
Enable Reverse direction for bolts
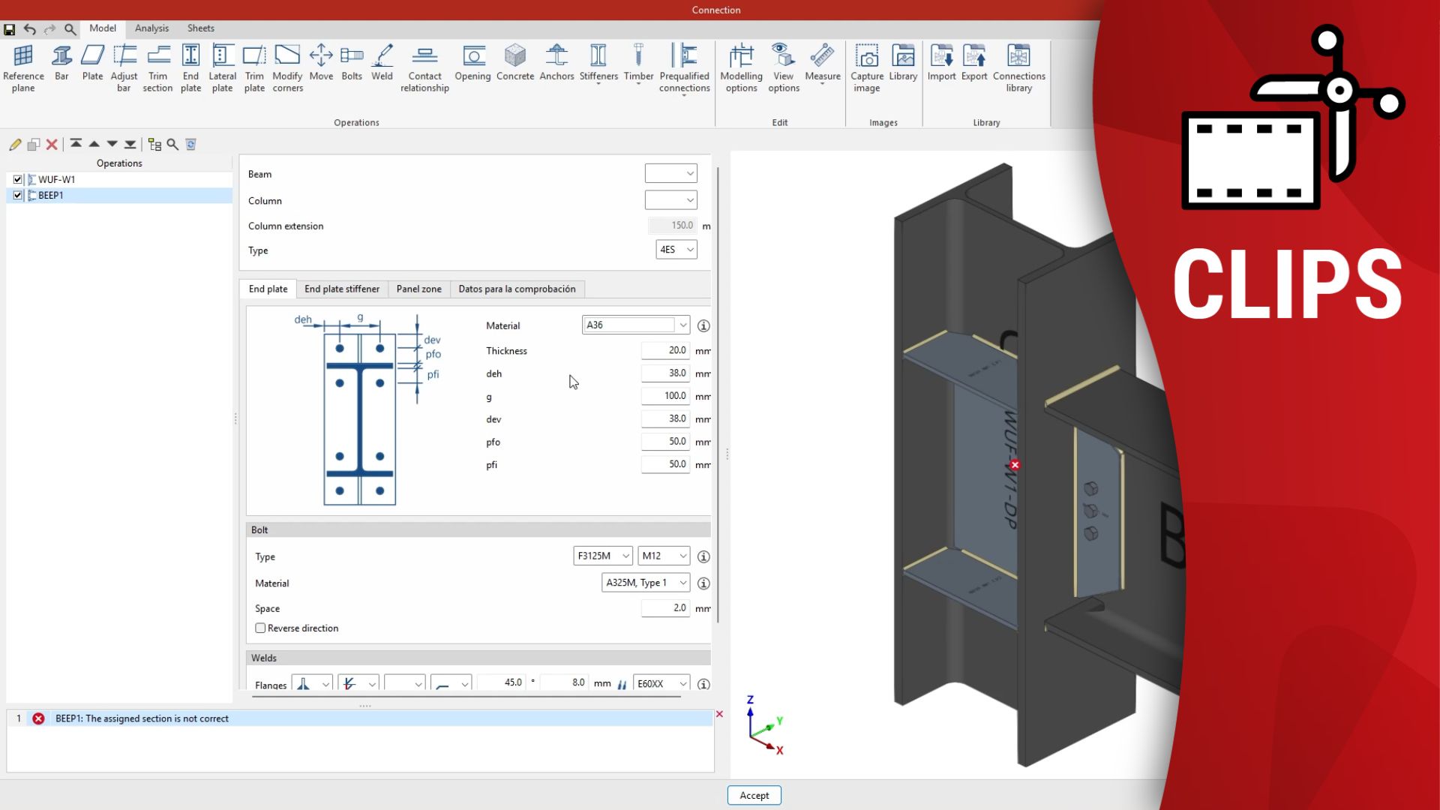point(260,628)
